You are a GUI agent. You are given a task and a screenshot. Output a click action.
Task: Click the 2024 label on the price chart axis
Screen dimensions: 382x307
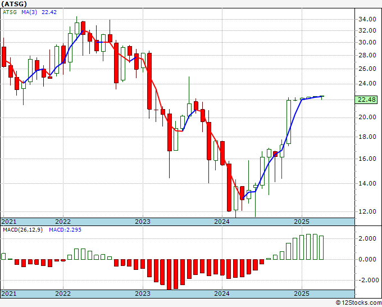[222, 222]
